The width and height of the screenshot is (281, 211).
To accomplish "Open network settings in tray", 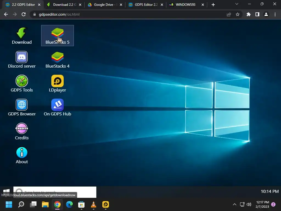I will coord(242,204).
